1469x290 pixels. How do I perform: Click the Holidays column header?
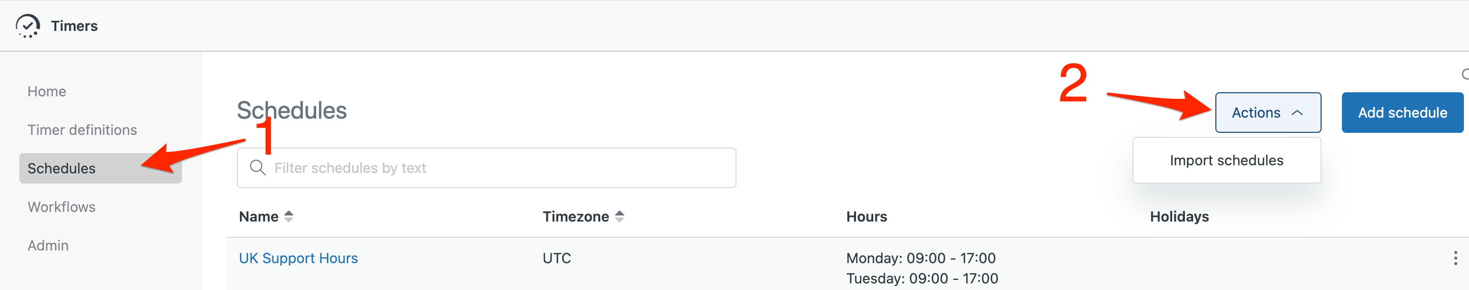click(x=1179, y=216)
